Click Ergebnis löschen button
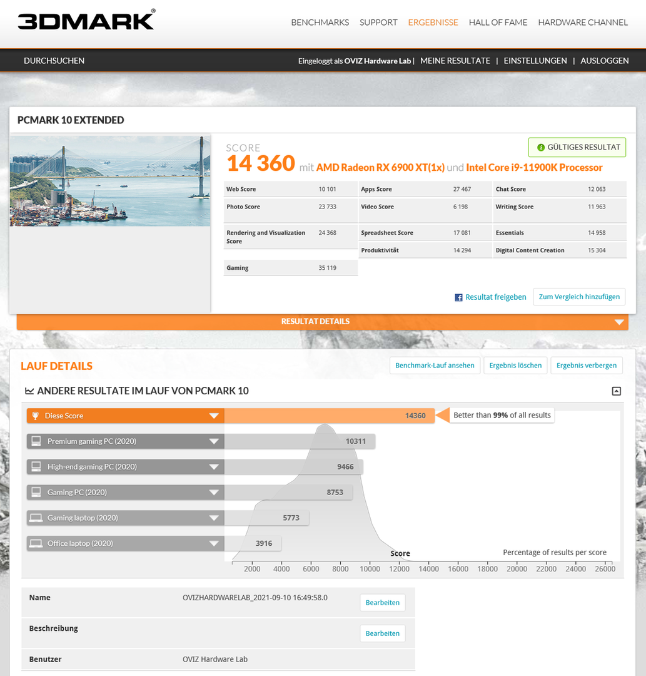Image resolution: width=646 pixels, height=676 pixels. click(515, 366)
